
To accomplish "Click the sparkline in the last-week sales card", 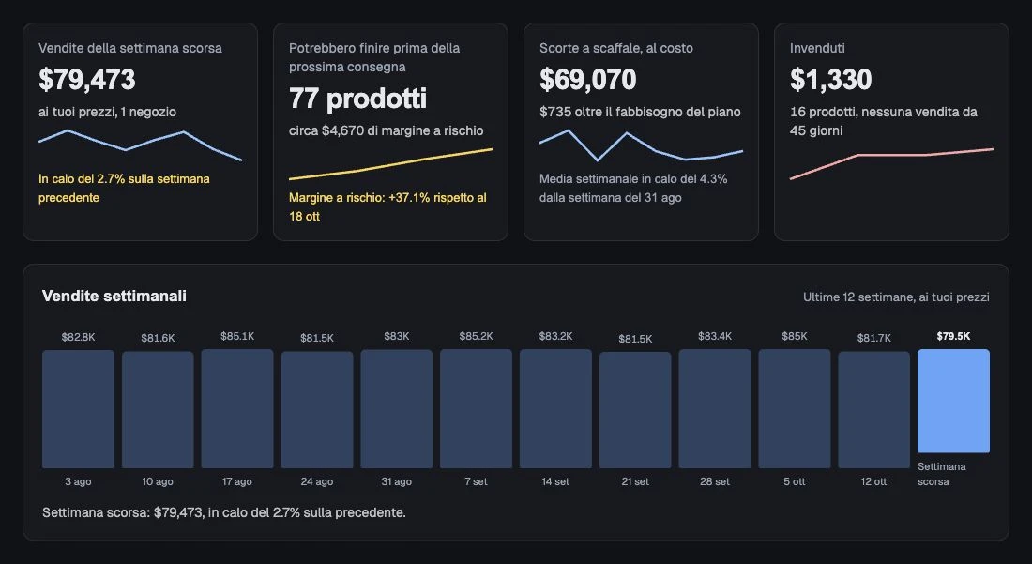I will [140, 145].
